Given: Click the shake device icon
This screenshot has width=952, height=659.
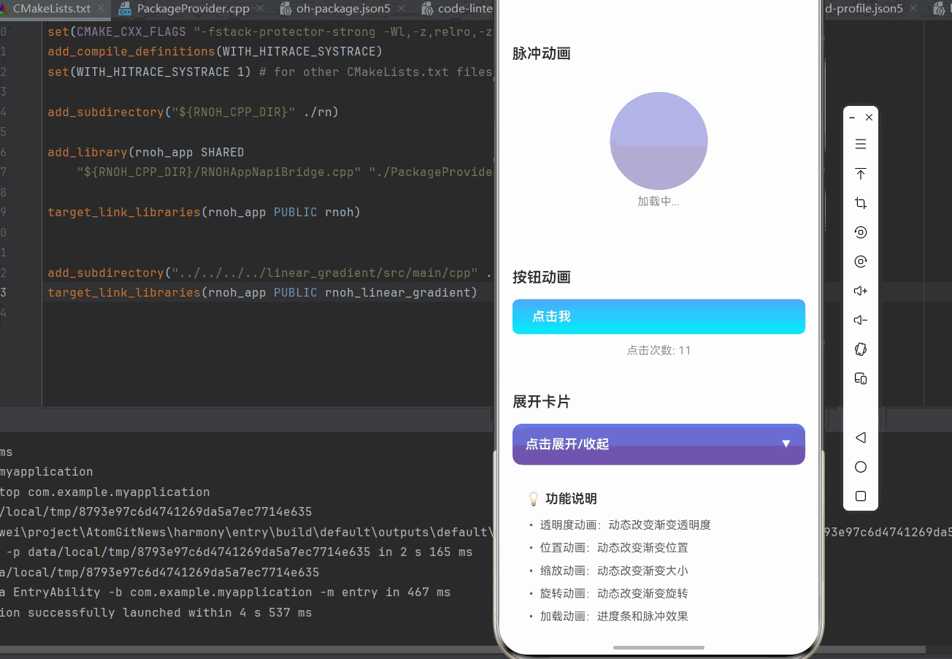Looking at the screenshot, I should [x=861, y=349].
